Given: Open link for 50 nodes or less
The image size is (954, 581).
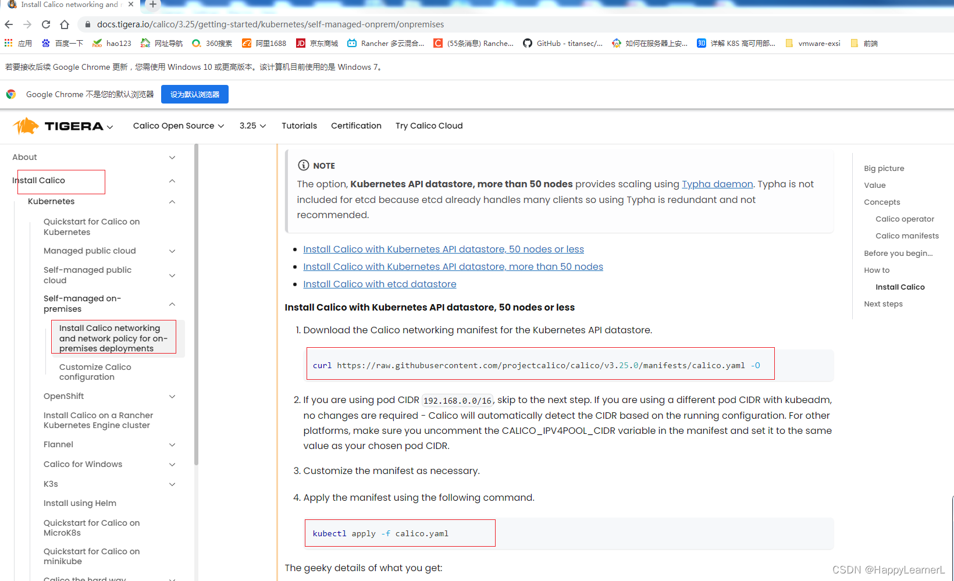Looking at the screenshot, I should (443, 249).
